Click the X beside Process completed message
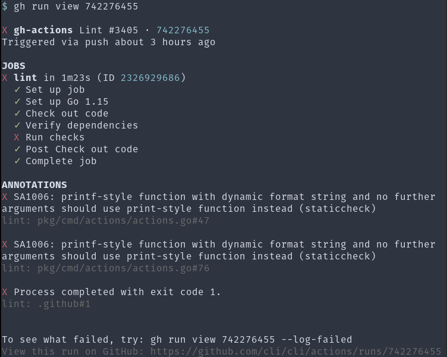This screenshot has height=357, width=447. coord(5,292)
